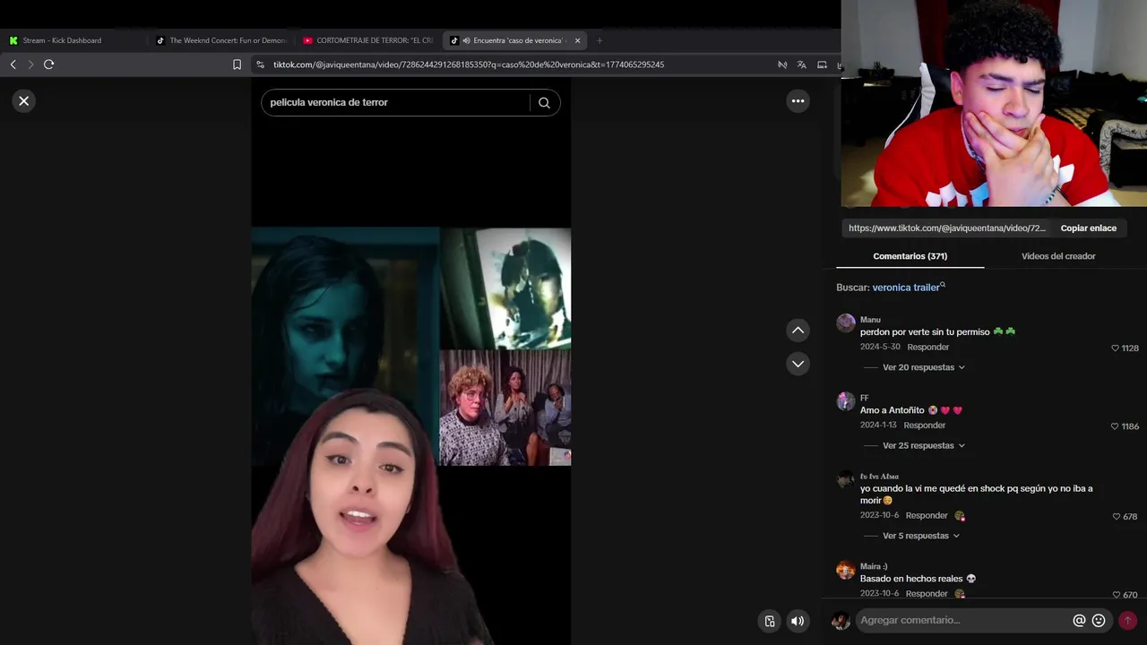Click 'Copiar enlace' button
The image size is (1147, 645).
tap(1088, 228)
